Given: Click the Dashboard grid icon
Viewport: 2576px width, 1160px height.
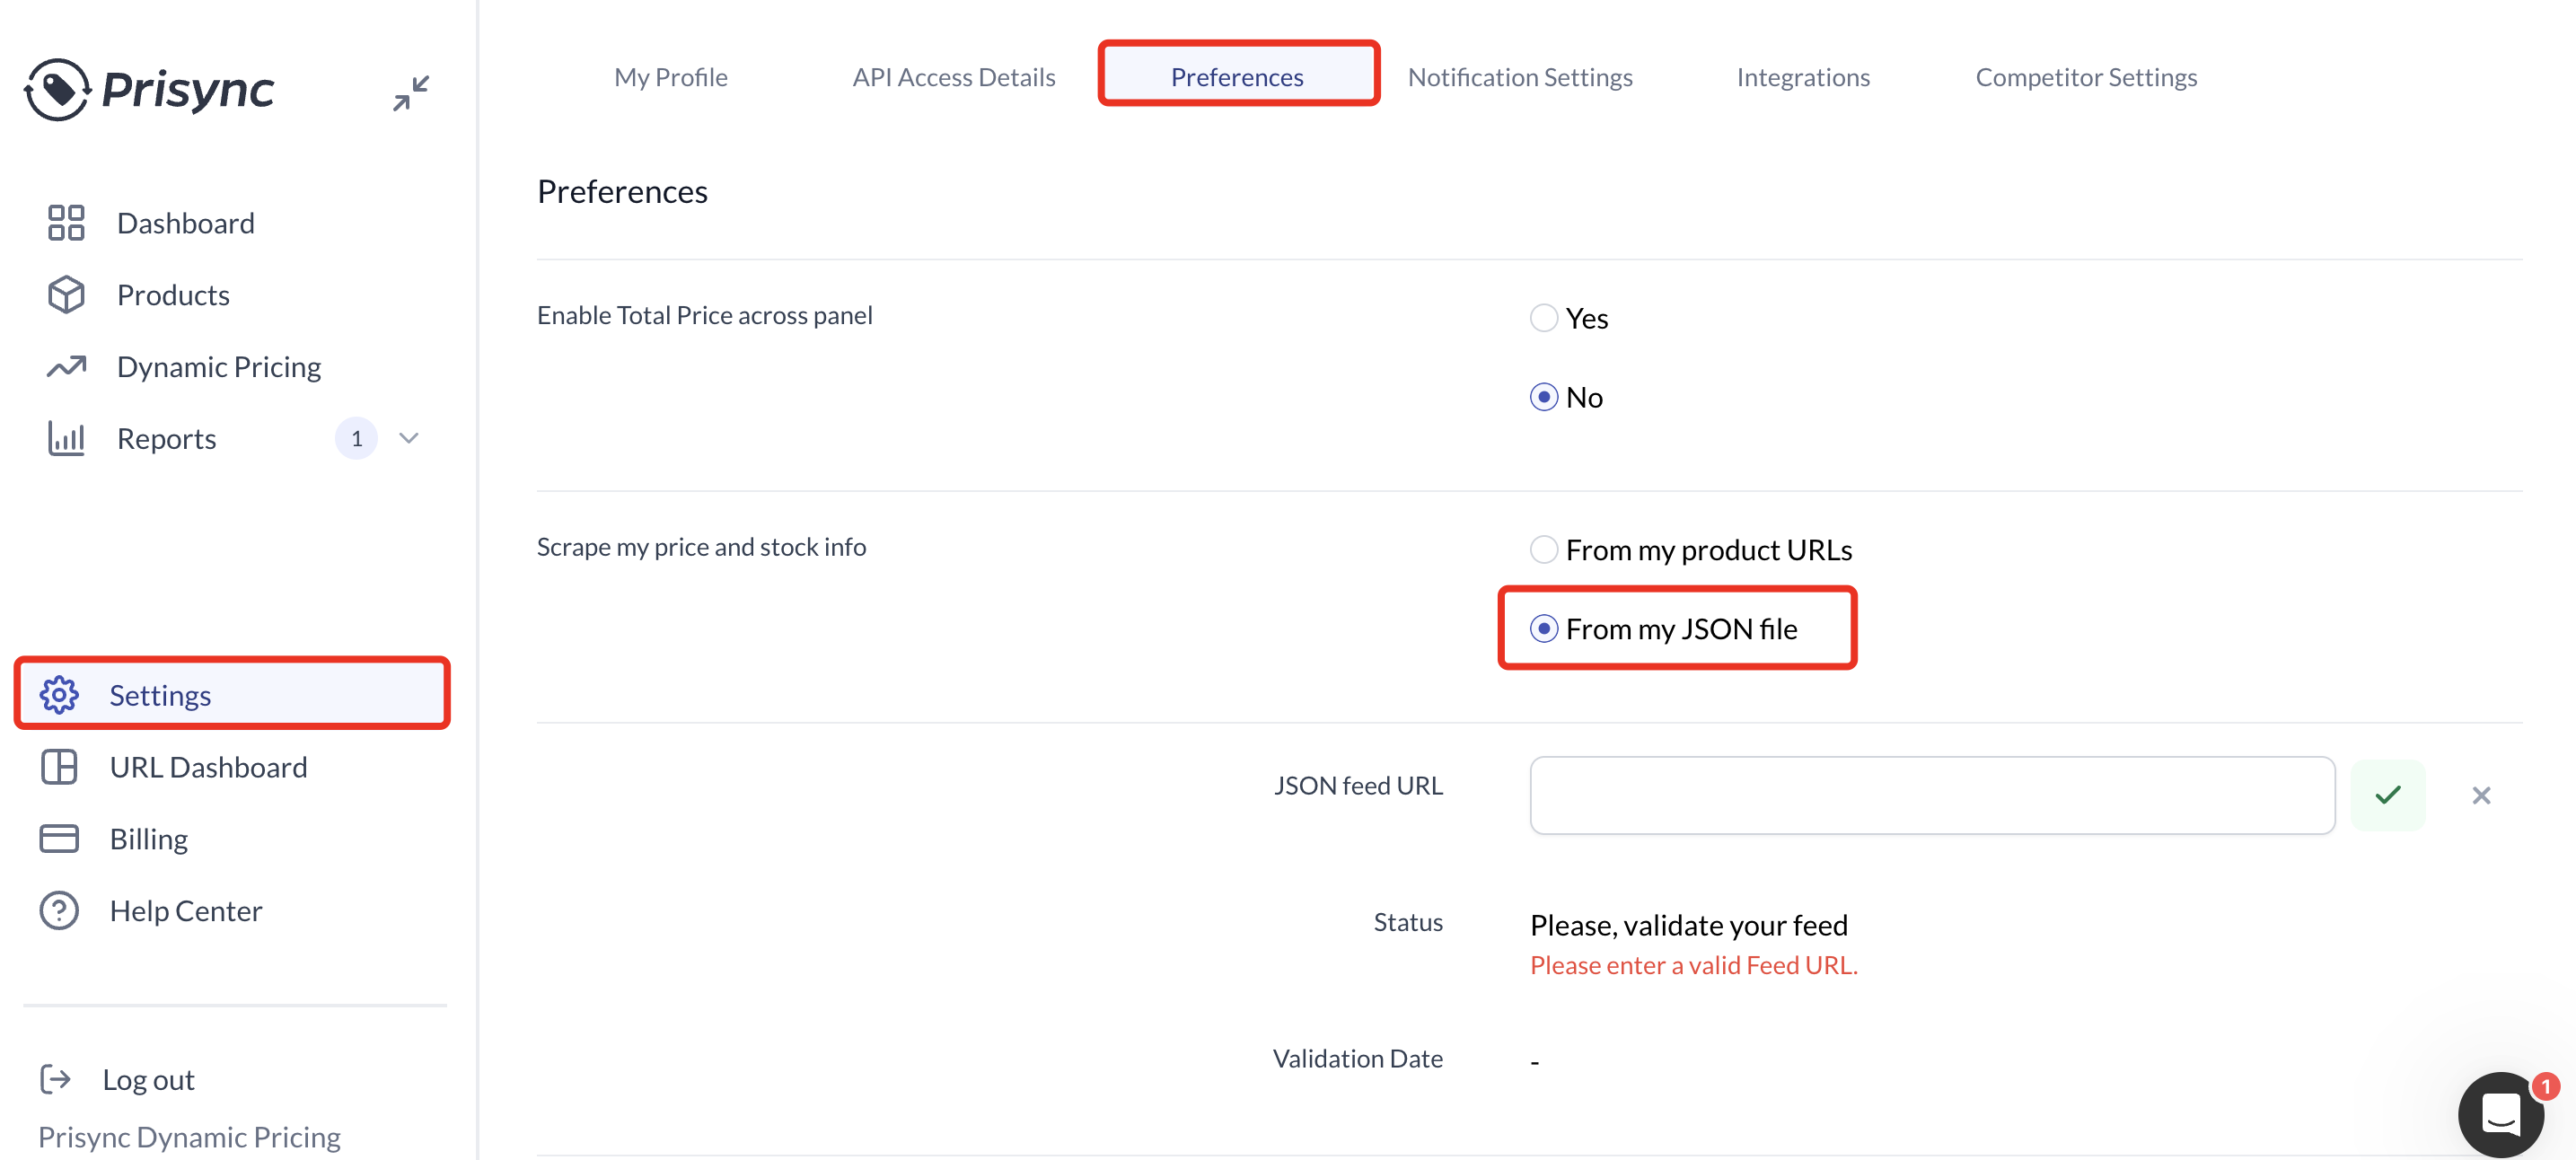Looking at the screenshot, I should pyautogui.click(x=66, y=223).
